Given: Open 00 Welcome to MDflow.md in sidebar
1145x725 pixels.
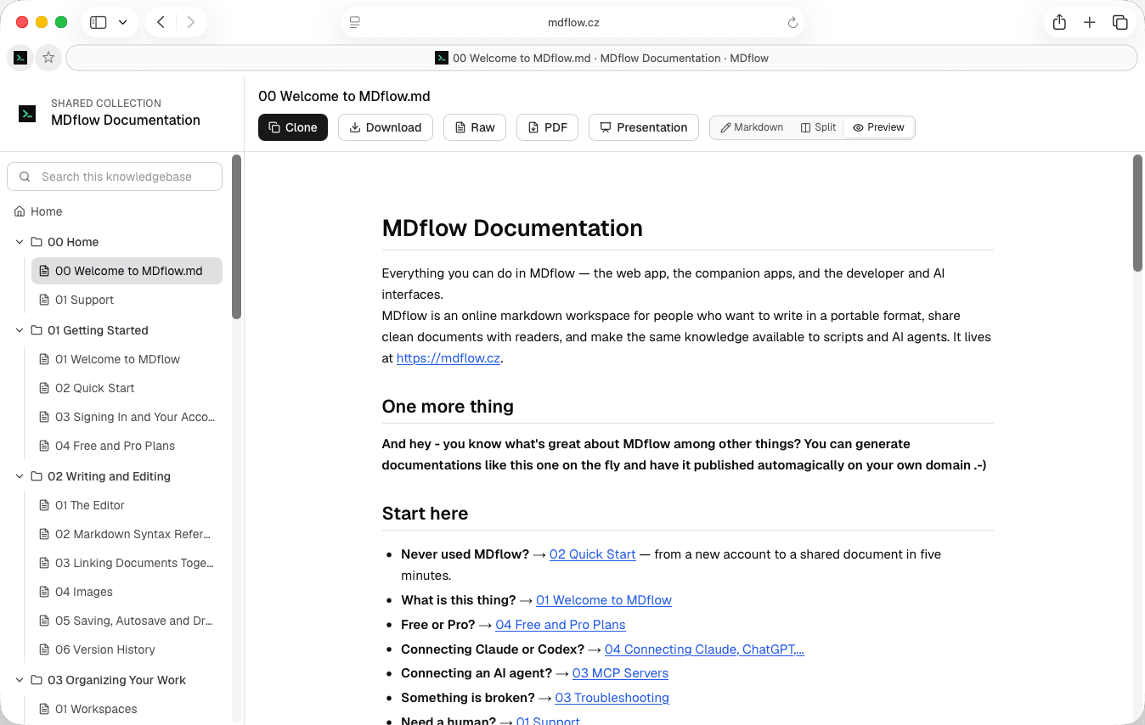Looking at the screenshot, I should click(127, 271).
